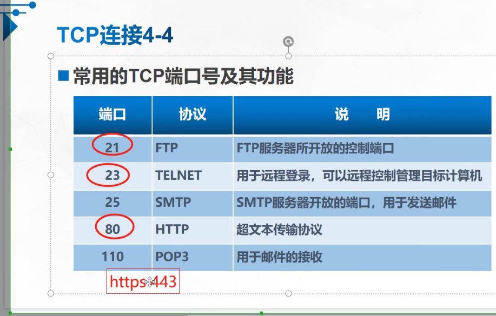Click the "用于邮件的接收" description cell
This screenshot has width=496, height=316.
[x=362, y=258]
